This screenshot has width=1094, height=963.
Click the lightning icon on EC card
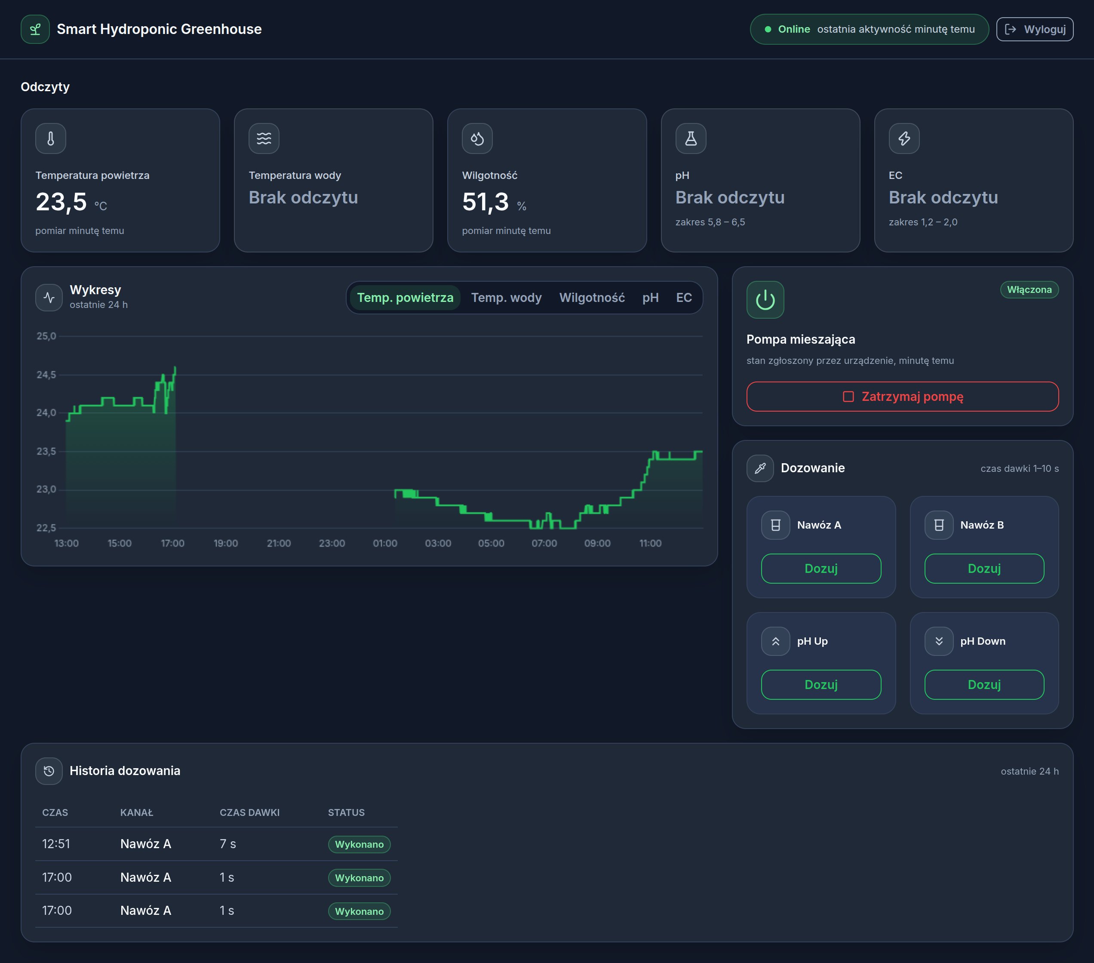coord(904,138)
